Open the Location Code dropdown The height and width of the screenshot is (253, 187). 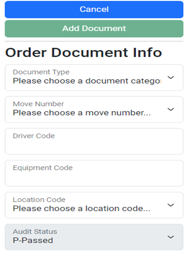coord(94,205)
